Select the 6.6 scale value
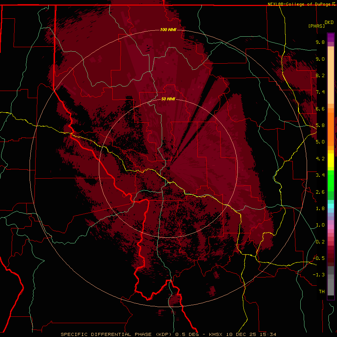 point(320,109)
